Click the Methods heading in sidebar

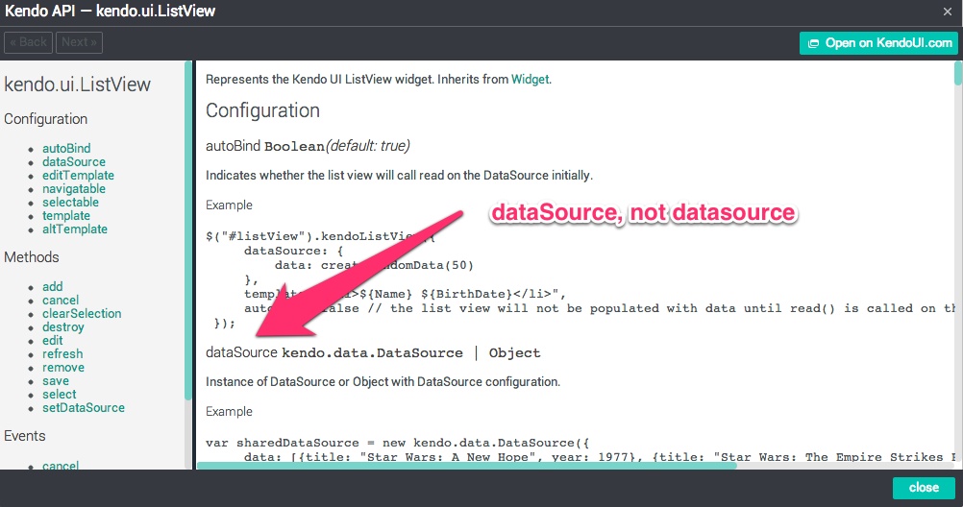(x=32, y=257)
